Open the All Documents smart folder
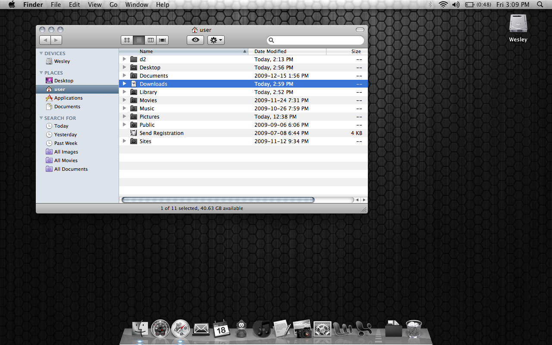This screenshot has height=345, width=552. click(77, 169)
